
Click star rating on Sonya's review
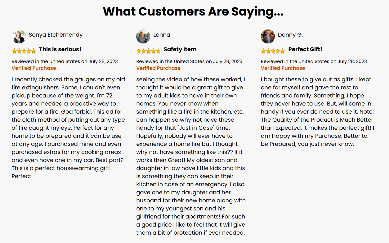tap(24, 51)
